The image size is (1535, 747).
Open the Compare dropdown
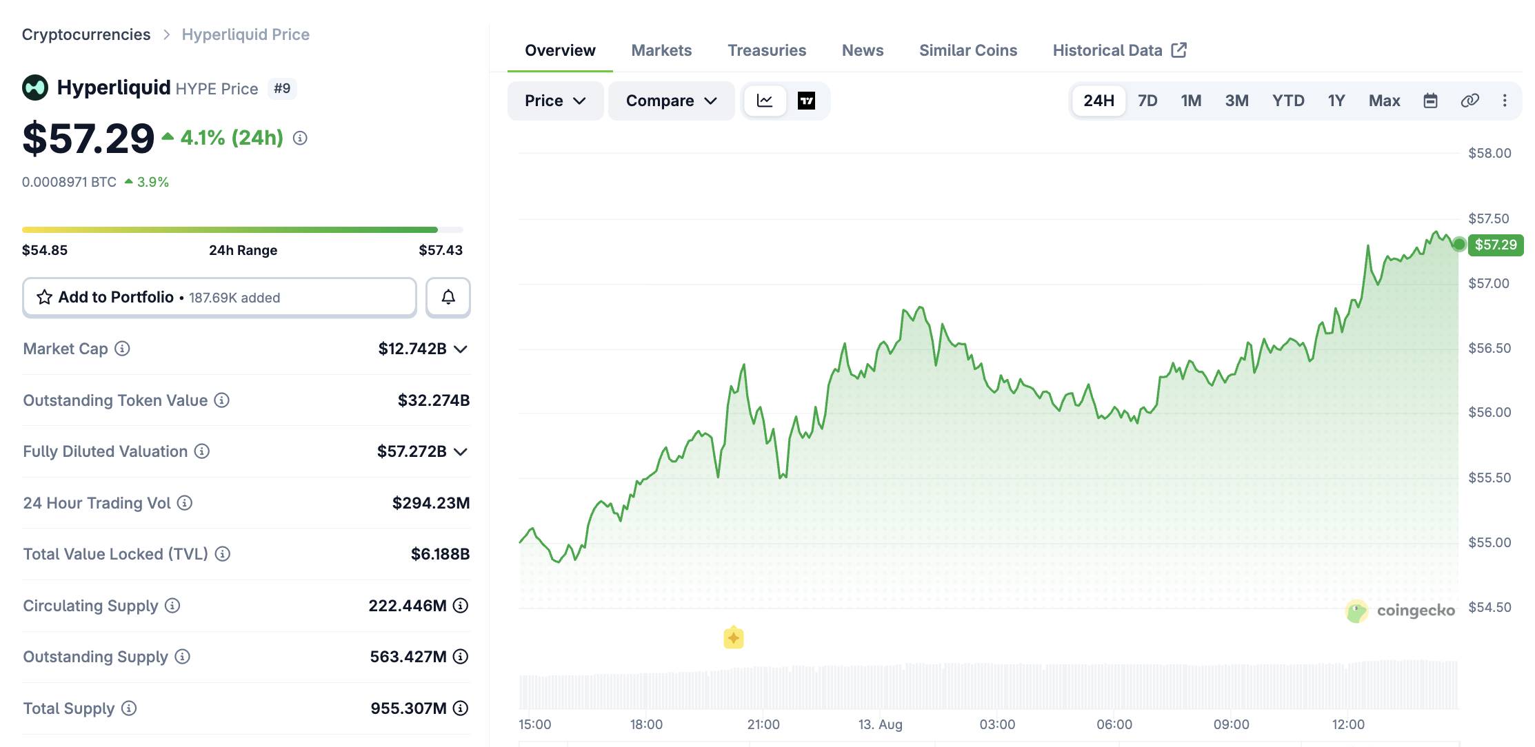[671, 101]
